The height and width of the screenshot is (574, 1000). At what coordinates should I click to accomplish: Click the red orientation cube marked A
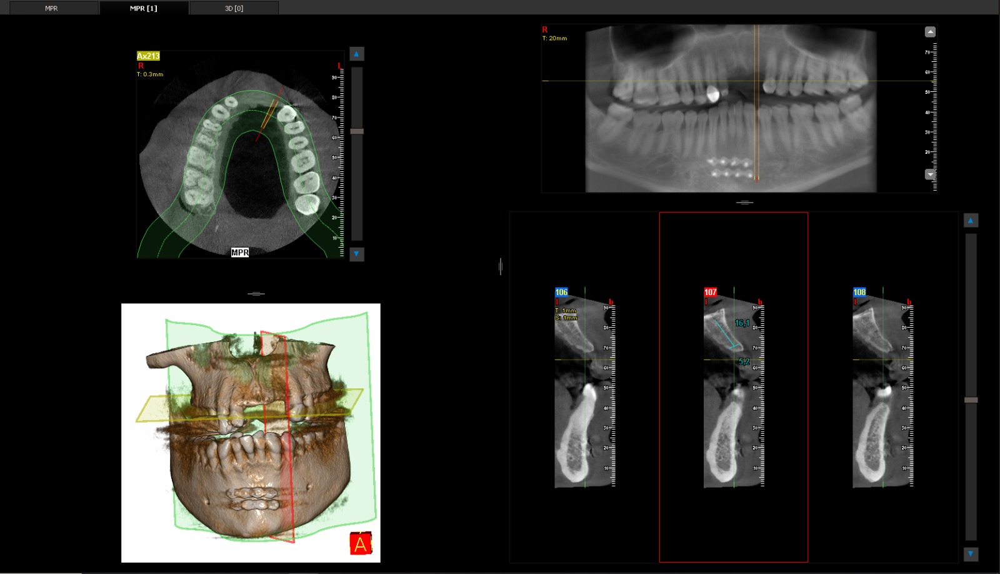tap(361, 543)
